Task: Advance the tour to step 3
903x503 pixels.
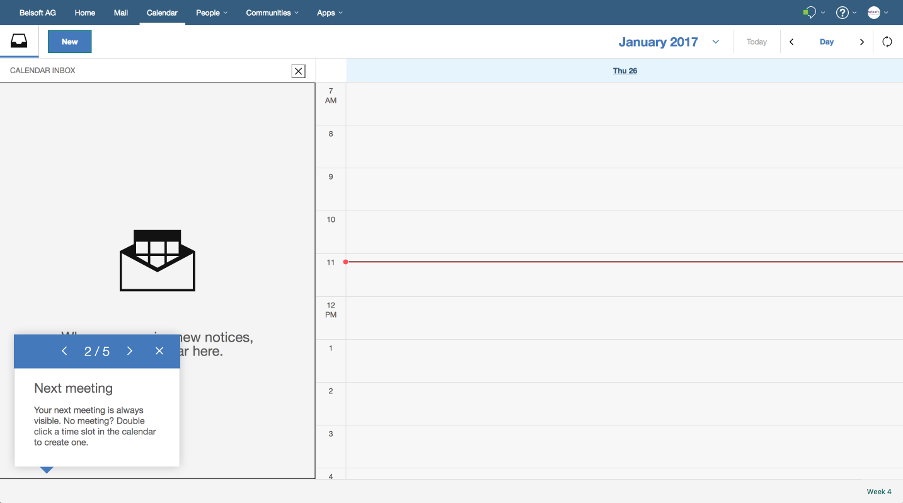Action: (x=129, y=350)
